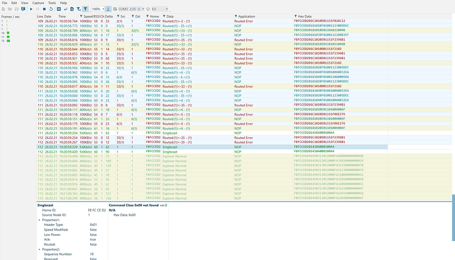Toggle the highlighted filter funnel button
This screenshot has height=260, width=455.
coord(85,9)
